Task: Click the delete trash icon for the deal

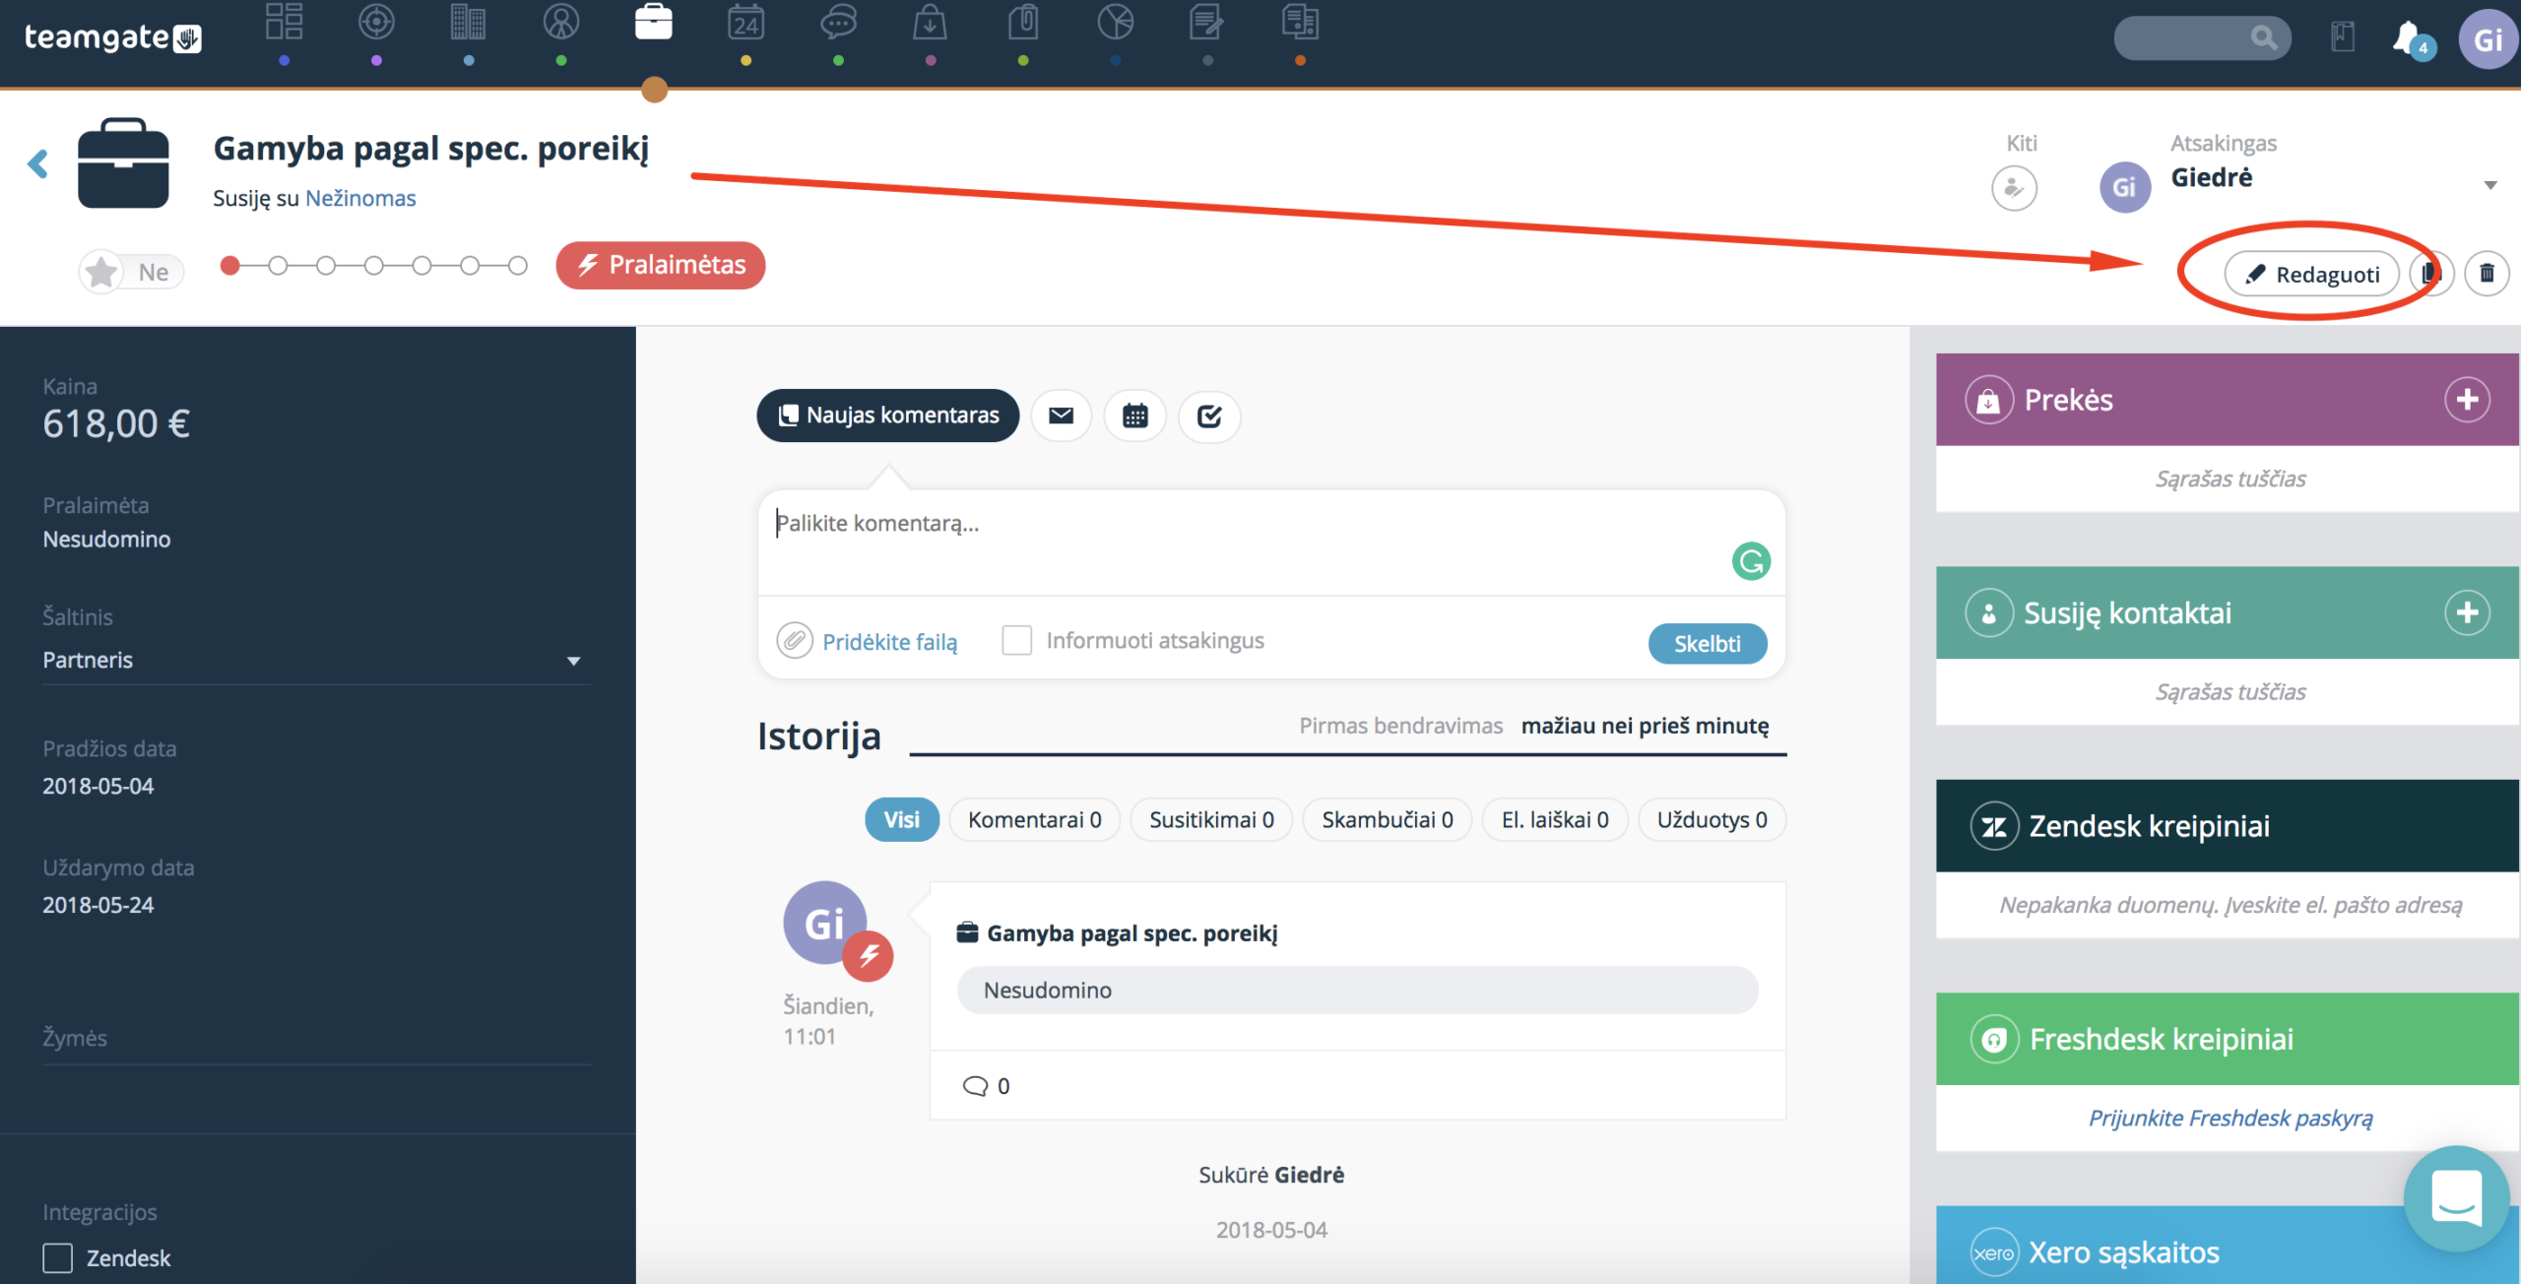Action: [2487, 273]
